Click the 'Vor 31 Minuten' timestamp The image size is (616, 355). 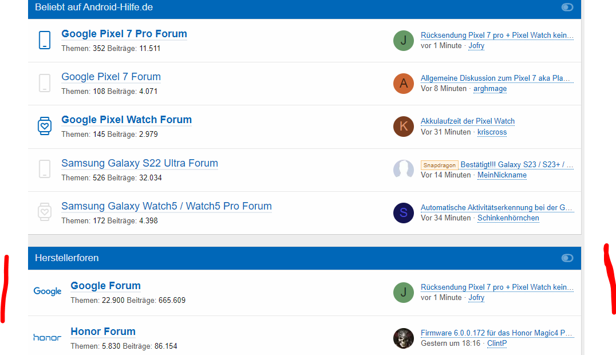tap(445, 132)
